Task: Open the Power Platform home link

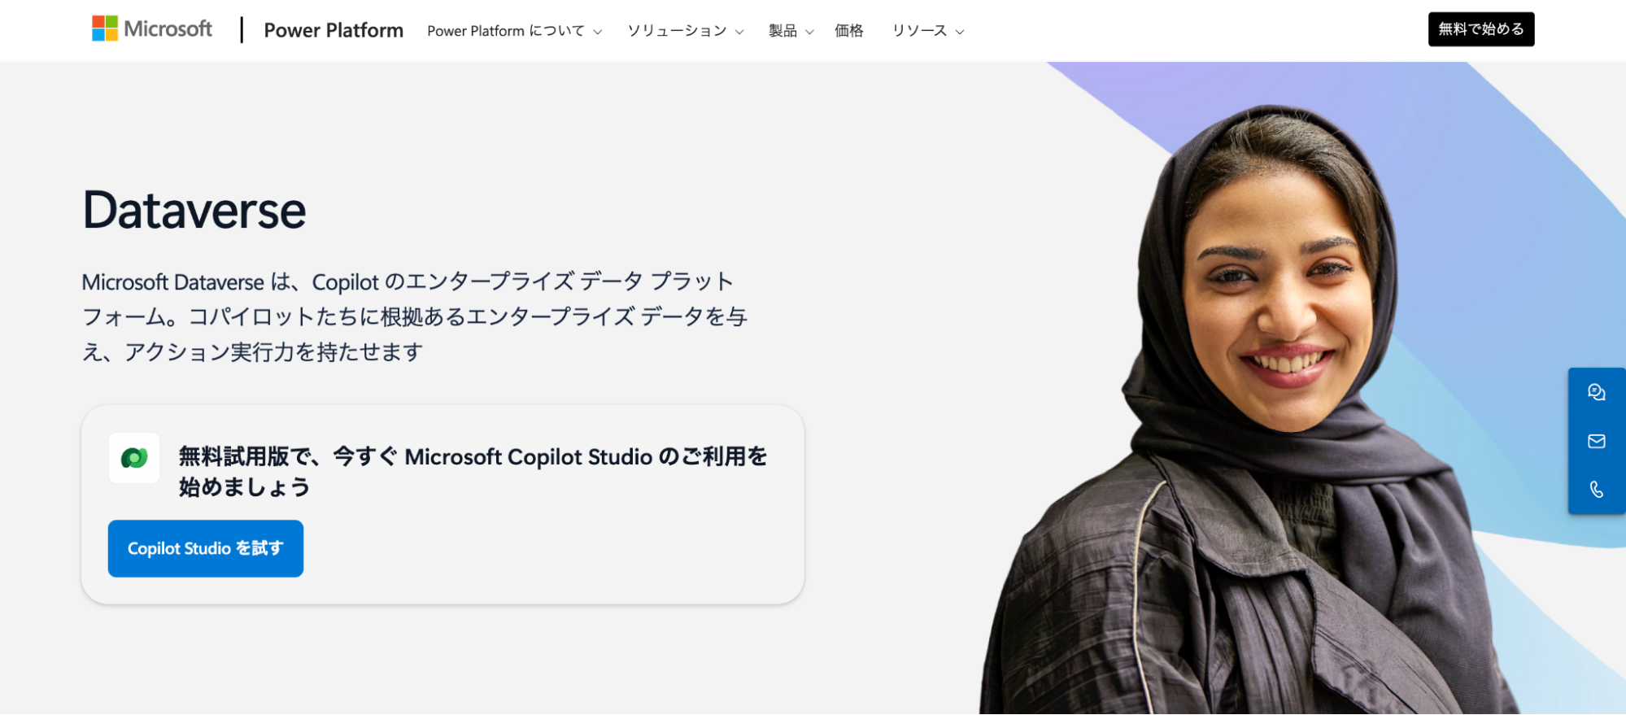Action: (333, 30)
